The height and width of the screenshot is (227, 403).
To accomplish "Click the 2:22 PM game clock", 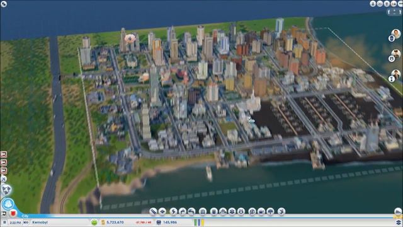I will [15, 223].
